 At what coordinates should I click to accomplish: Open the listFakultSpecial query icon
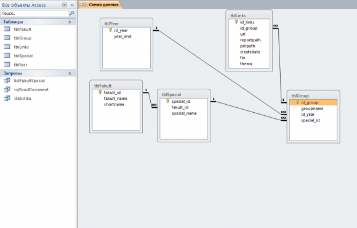[x=7, y=81]
